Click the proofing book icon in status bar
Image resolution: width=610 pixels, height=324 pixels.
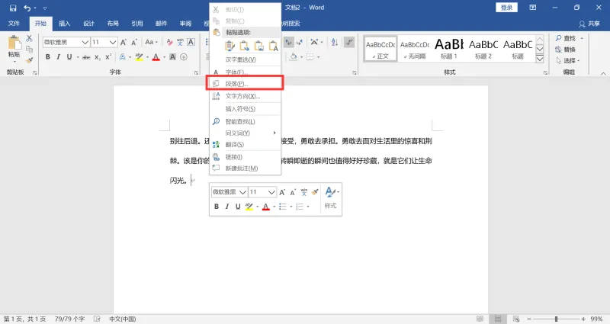tap(98, 319)
